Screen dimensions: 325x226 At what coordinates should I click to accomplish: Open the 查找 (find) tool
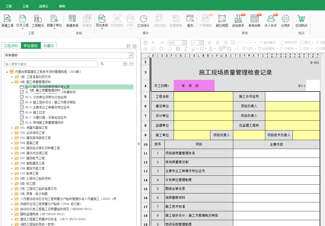pyautogui.click(x=190, y=21)
